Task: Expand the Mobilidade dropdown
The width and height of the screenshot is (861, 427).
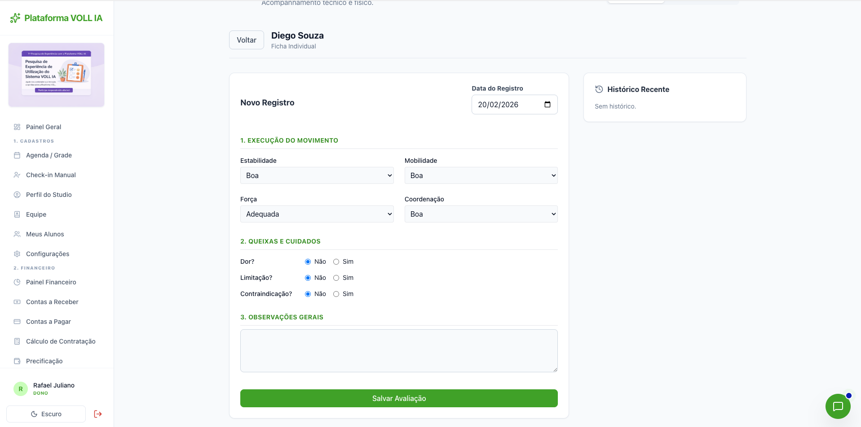Action: [481, 175]
